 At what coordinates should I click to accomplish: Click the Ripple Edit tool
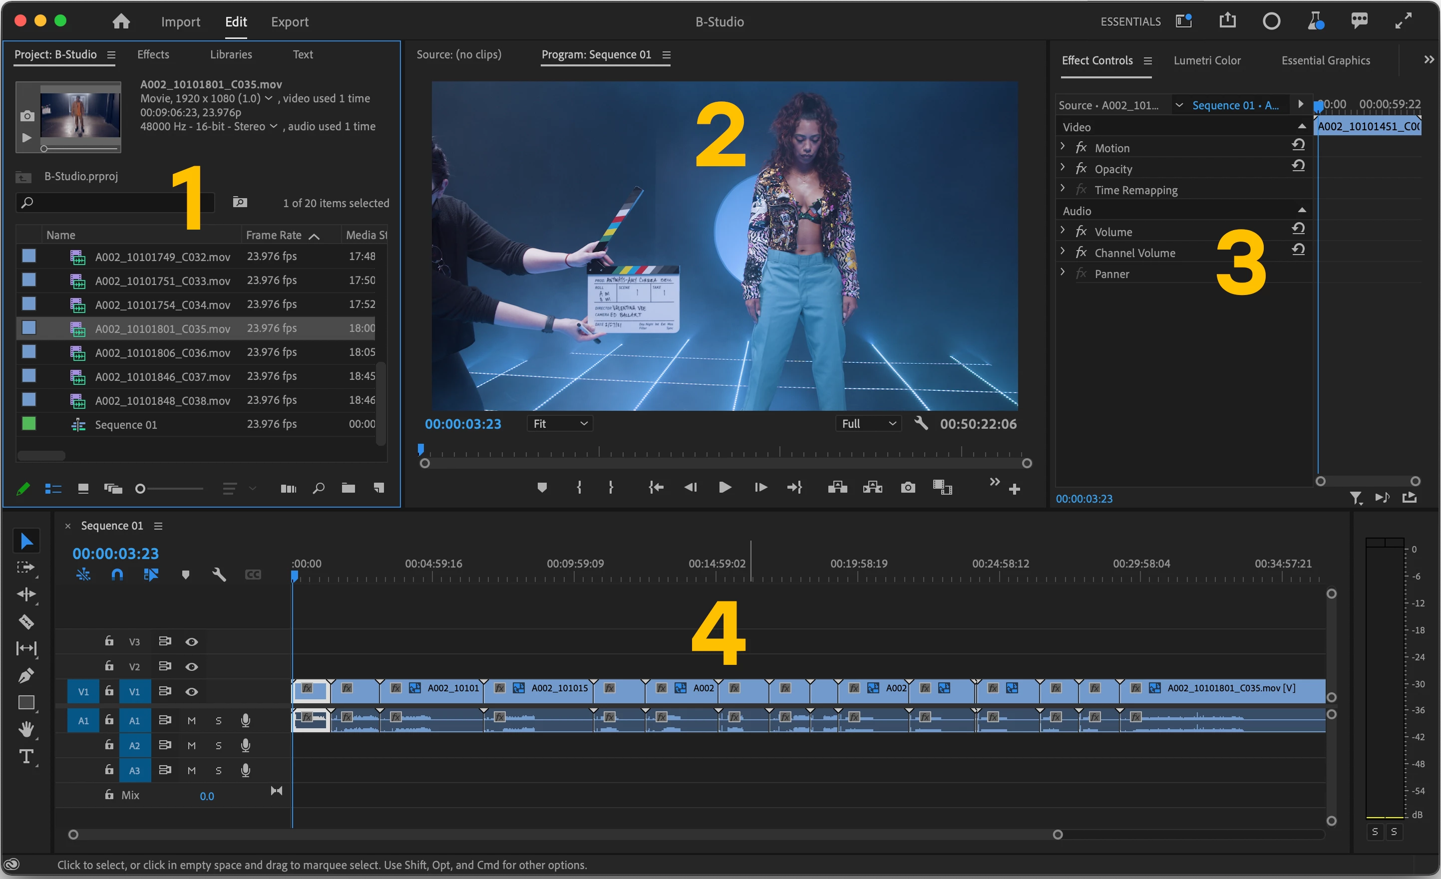[26, 594]
